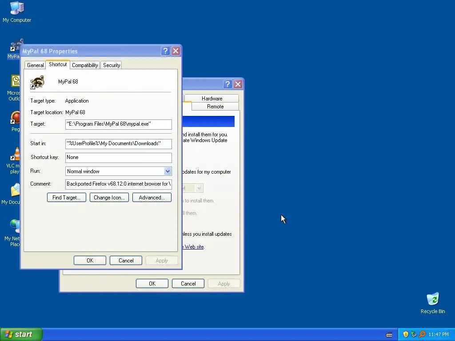Select the Microsoft Outlook desktop icon
Viewport: 455px width, 341px height.
click(15, 81)
